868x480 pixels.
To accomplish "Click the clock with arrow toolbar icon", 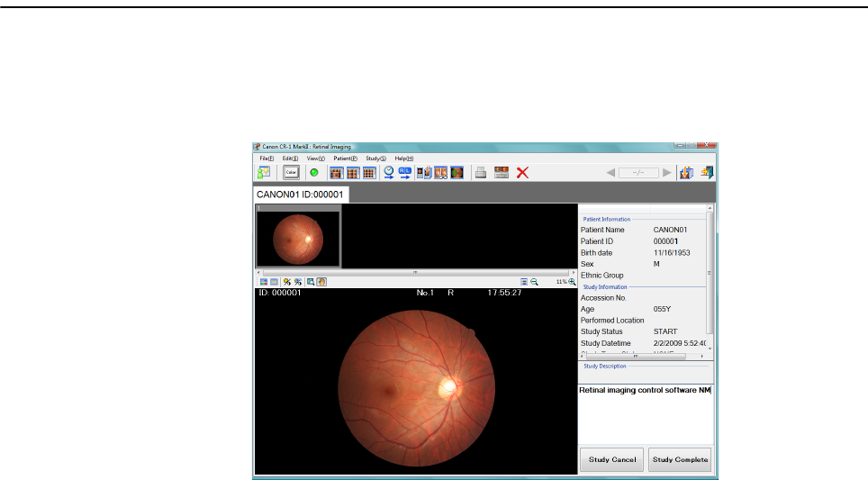I will (x=389, y=172).
